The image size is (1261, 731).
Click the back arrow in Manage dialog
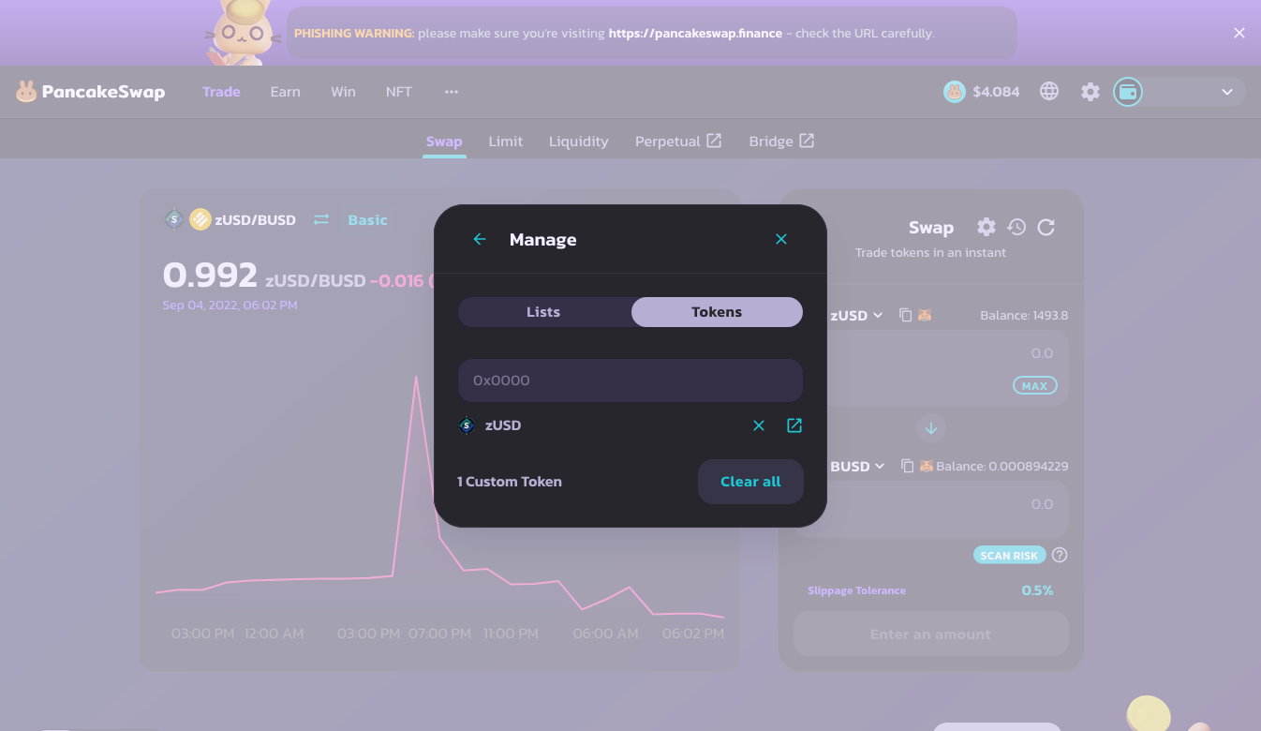point(480,240)
